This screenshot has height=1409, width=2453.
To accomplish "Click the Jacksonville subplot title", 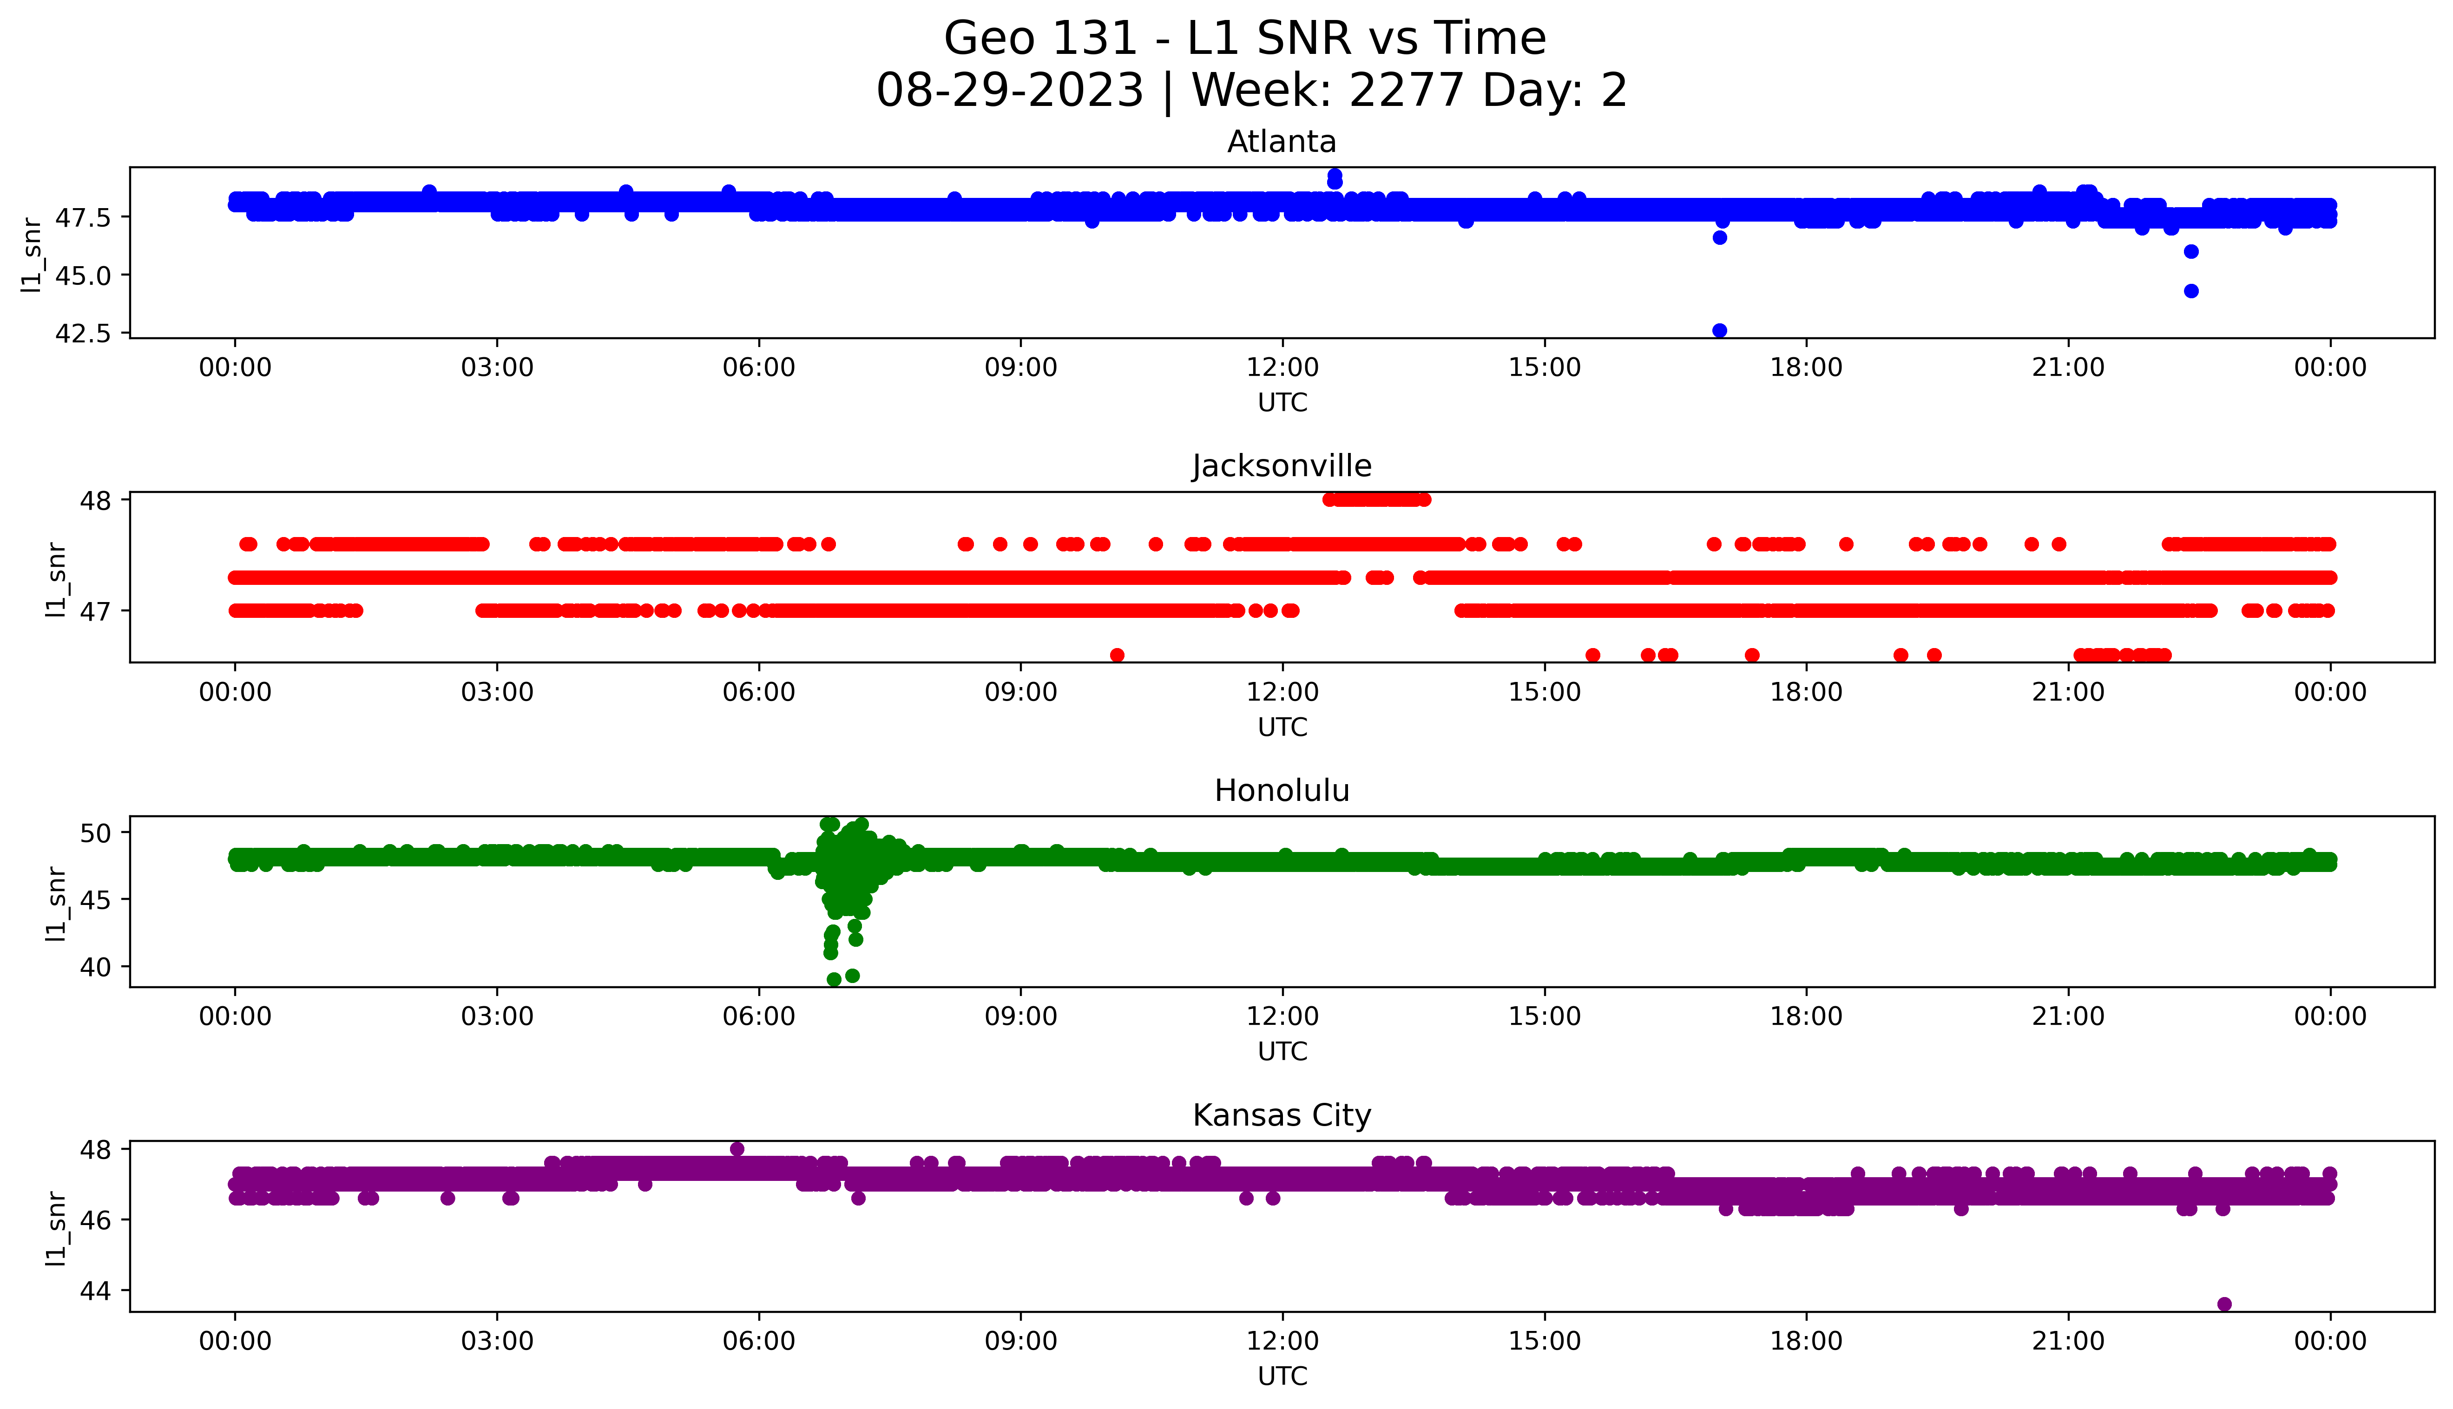I will tap(1281, 466).
